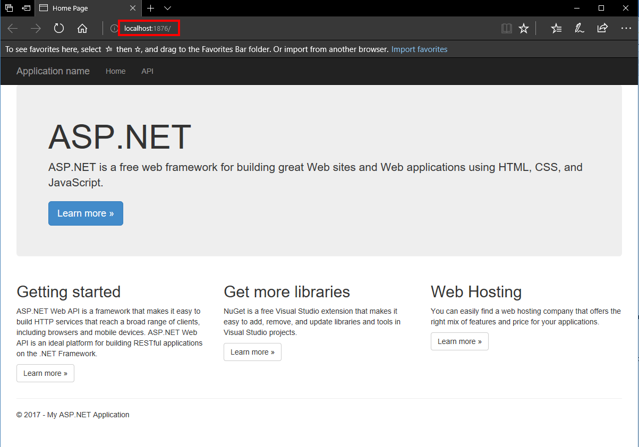This screenshot has width=639, height=447.
Task: Click the blue Learn more button
Action: coord(86,213)
